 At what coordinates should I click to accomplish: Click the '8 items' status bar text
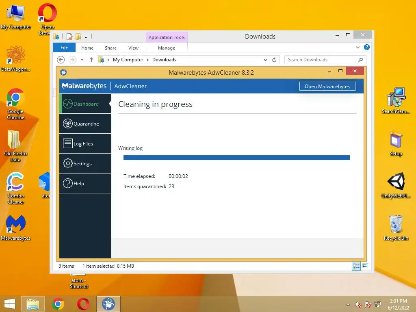coord(66,266)
